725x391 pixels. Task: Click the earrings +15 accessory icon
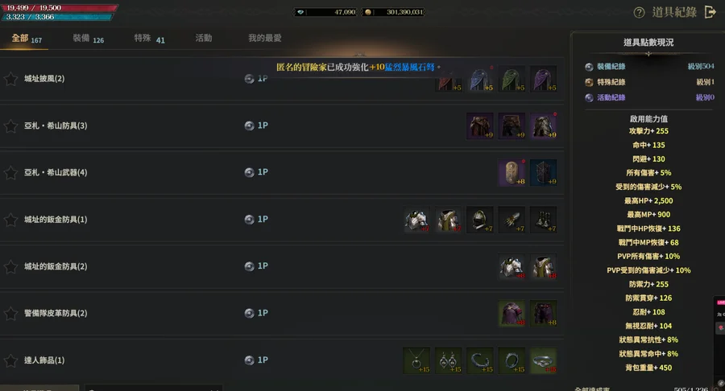pyautogui.click(x=448, y=360)
